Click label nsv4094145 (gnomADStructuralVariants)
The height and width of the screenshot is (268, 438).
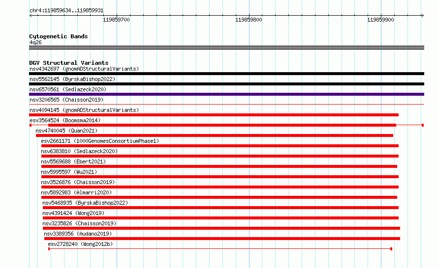(x=84, y=110)
